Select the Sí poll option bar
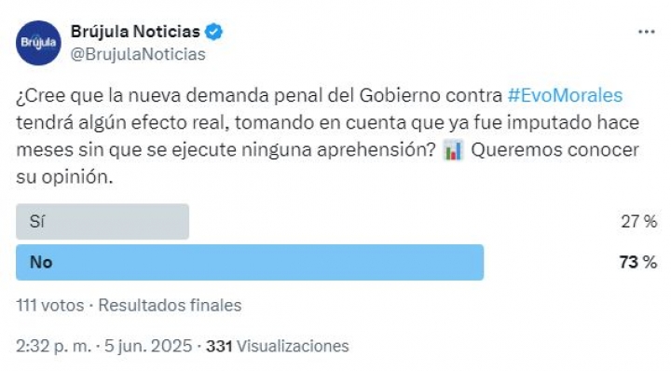Viewport: 671px width, 371px height. tap(103, 221)
